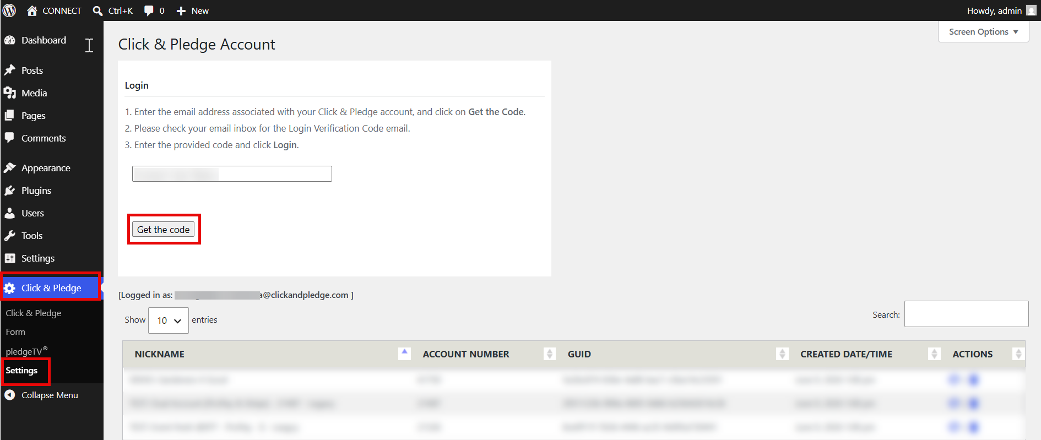
Task: Open the Click & Pledge submenu item
Action: [x=34, y=313]
